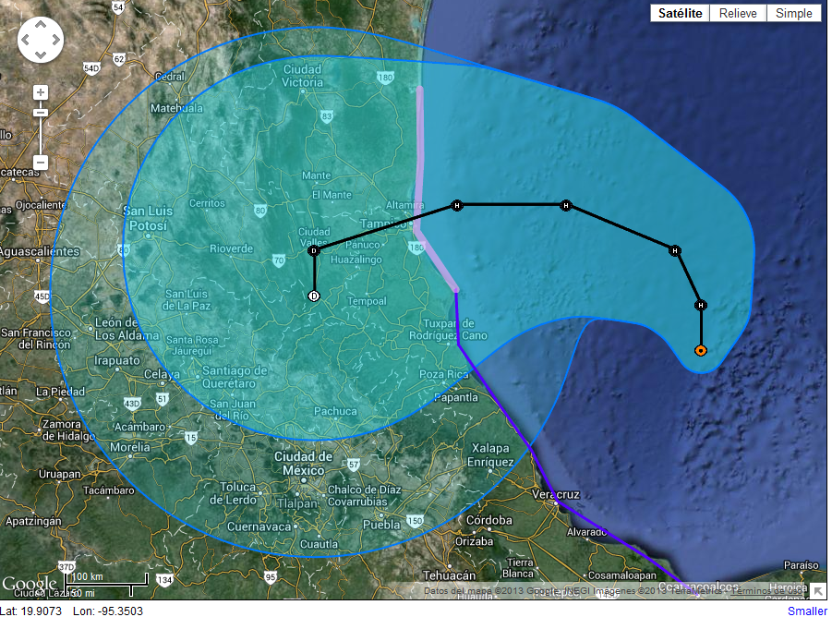Zoom out with the minus button
The image size is (832, 617).
pos(41,163)
